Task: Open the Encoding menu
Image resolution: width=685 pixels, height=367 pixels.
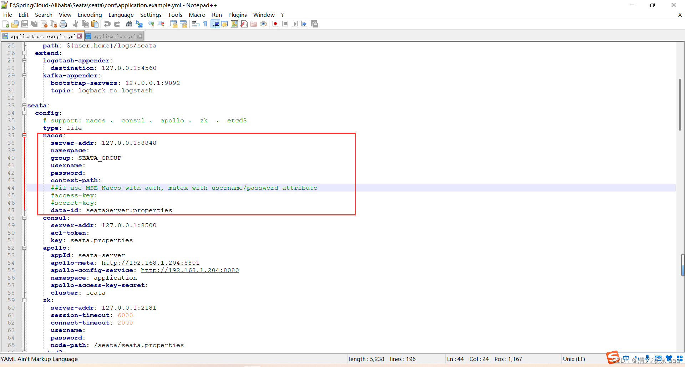Action: pyautogui.click(x=90, y=15)
